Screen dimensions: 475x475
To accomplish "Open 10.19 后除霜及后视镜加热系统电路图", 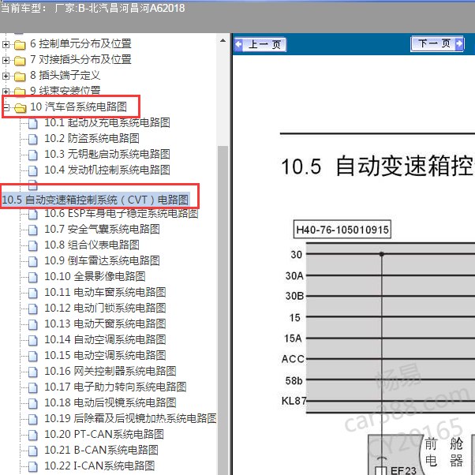I will tap(130, 418).
